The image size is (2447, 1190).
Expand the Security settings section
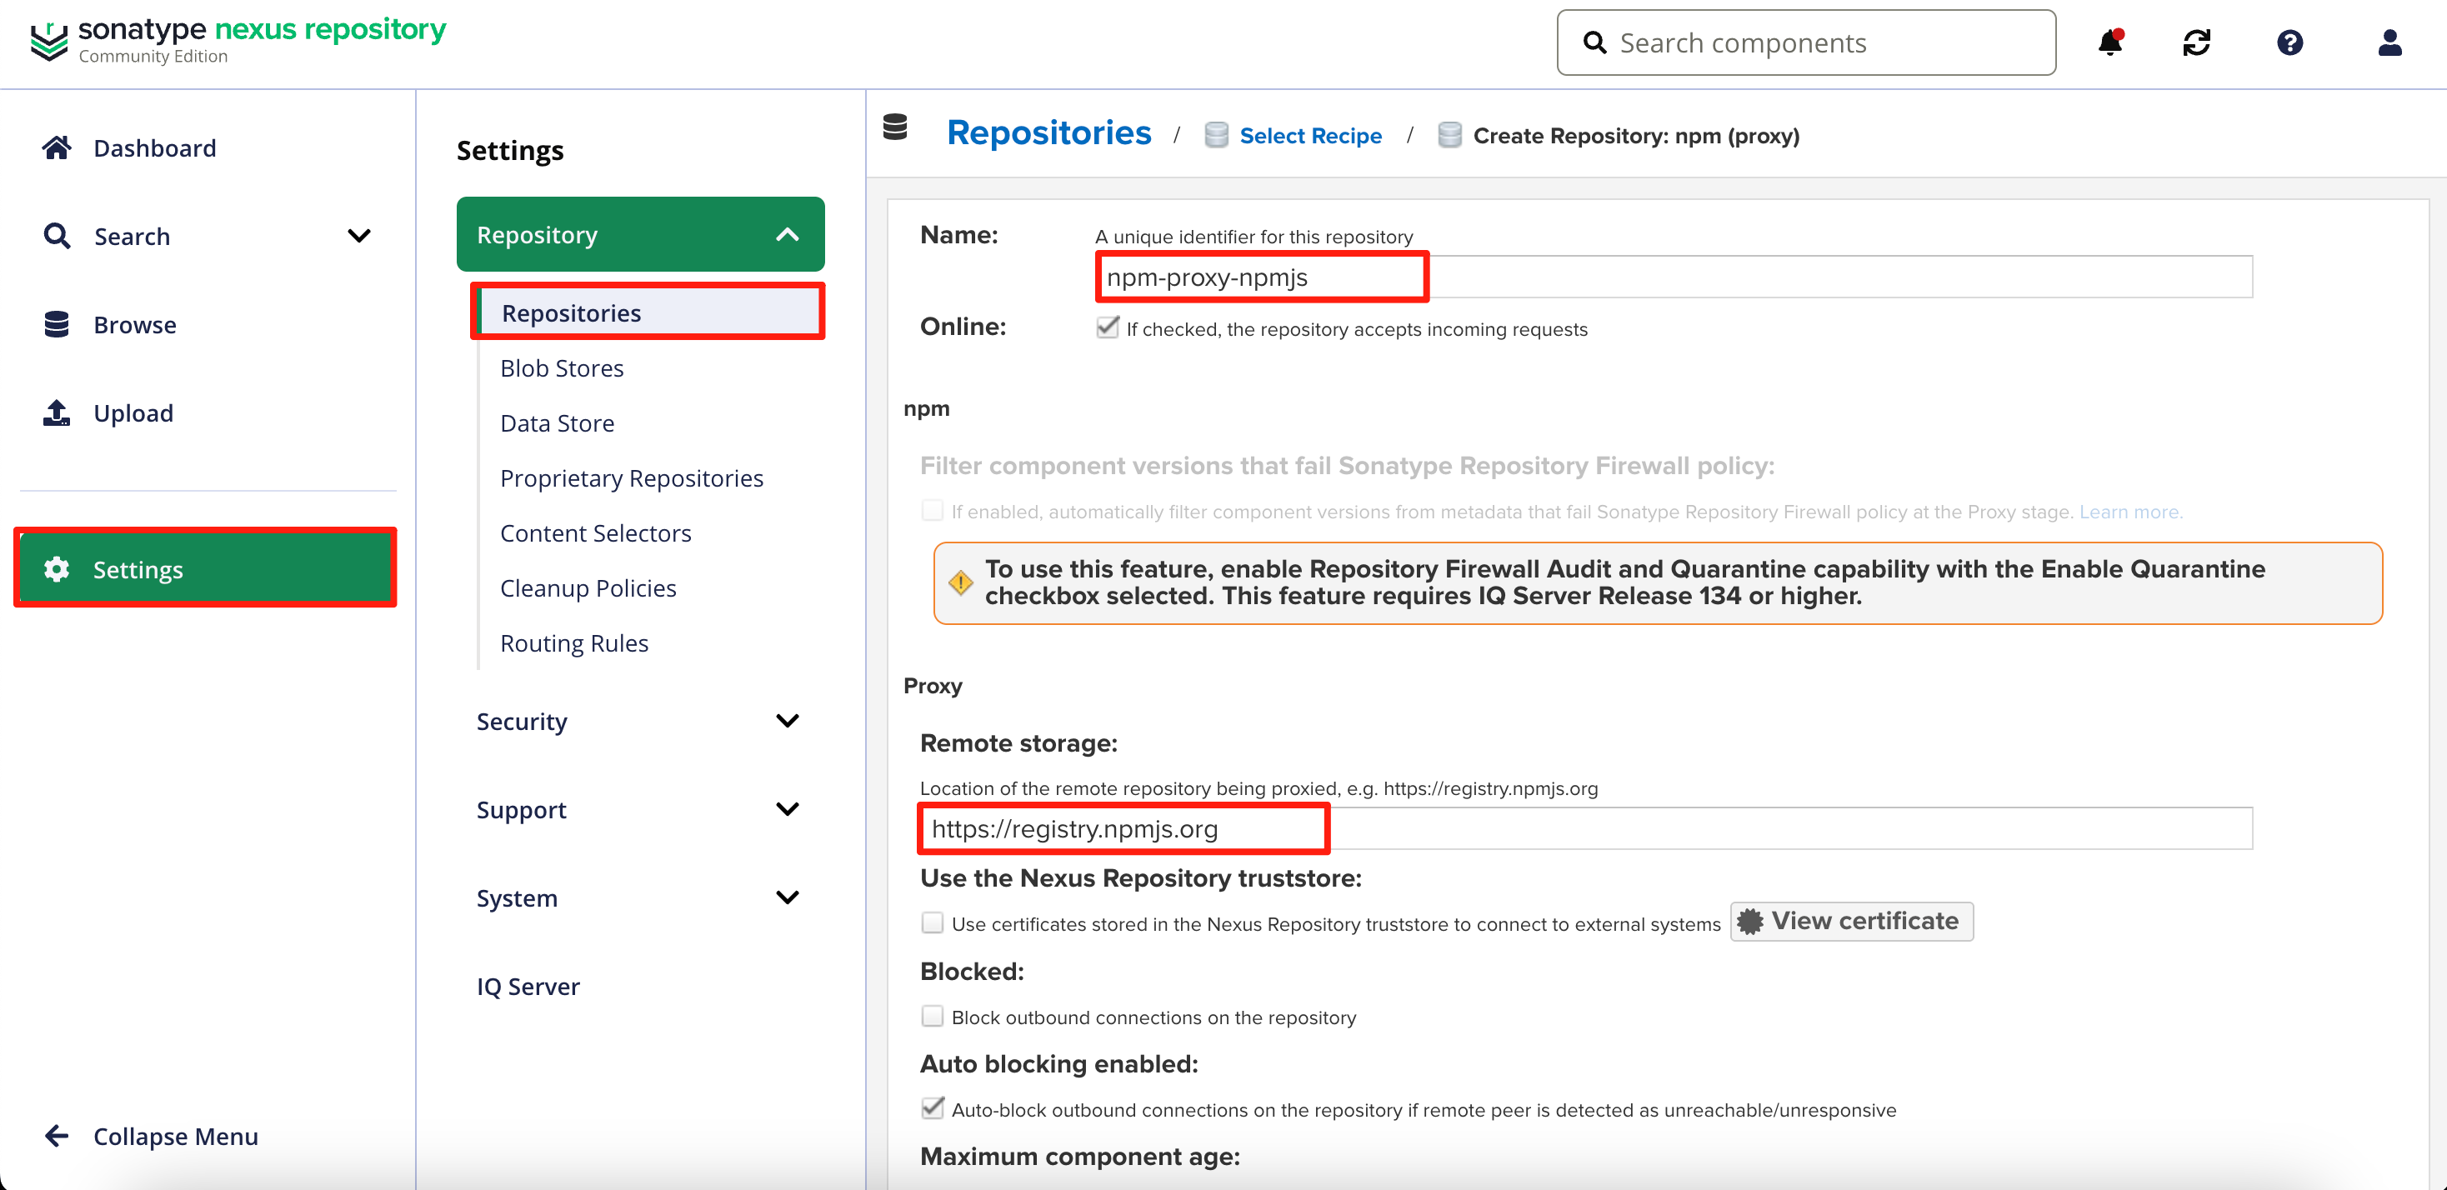787,721
